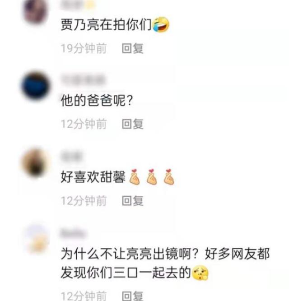Tap the shy emoji after 一起去的
The width and height of the screenshot is (289, 301).
click(x=200, y=273)
